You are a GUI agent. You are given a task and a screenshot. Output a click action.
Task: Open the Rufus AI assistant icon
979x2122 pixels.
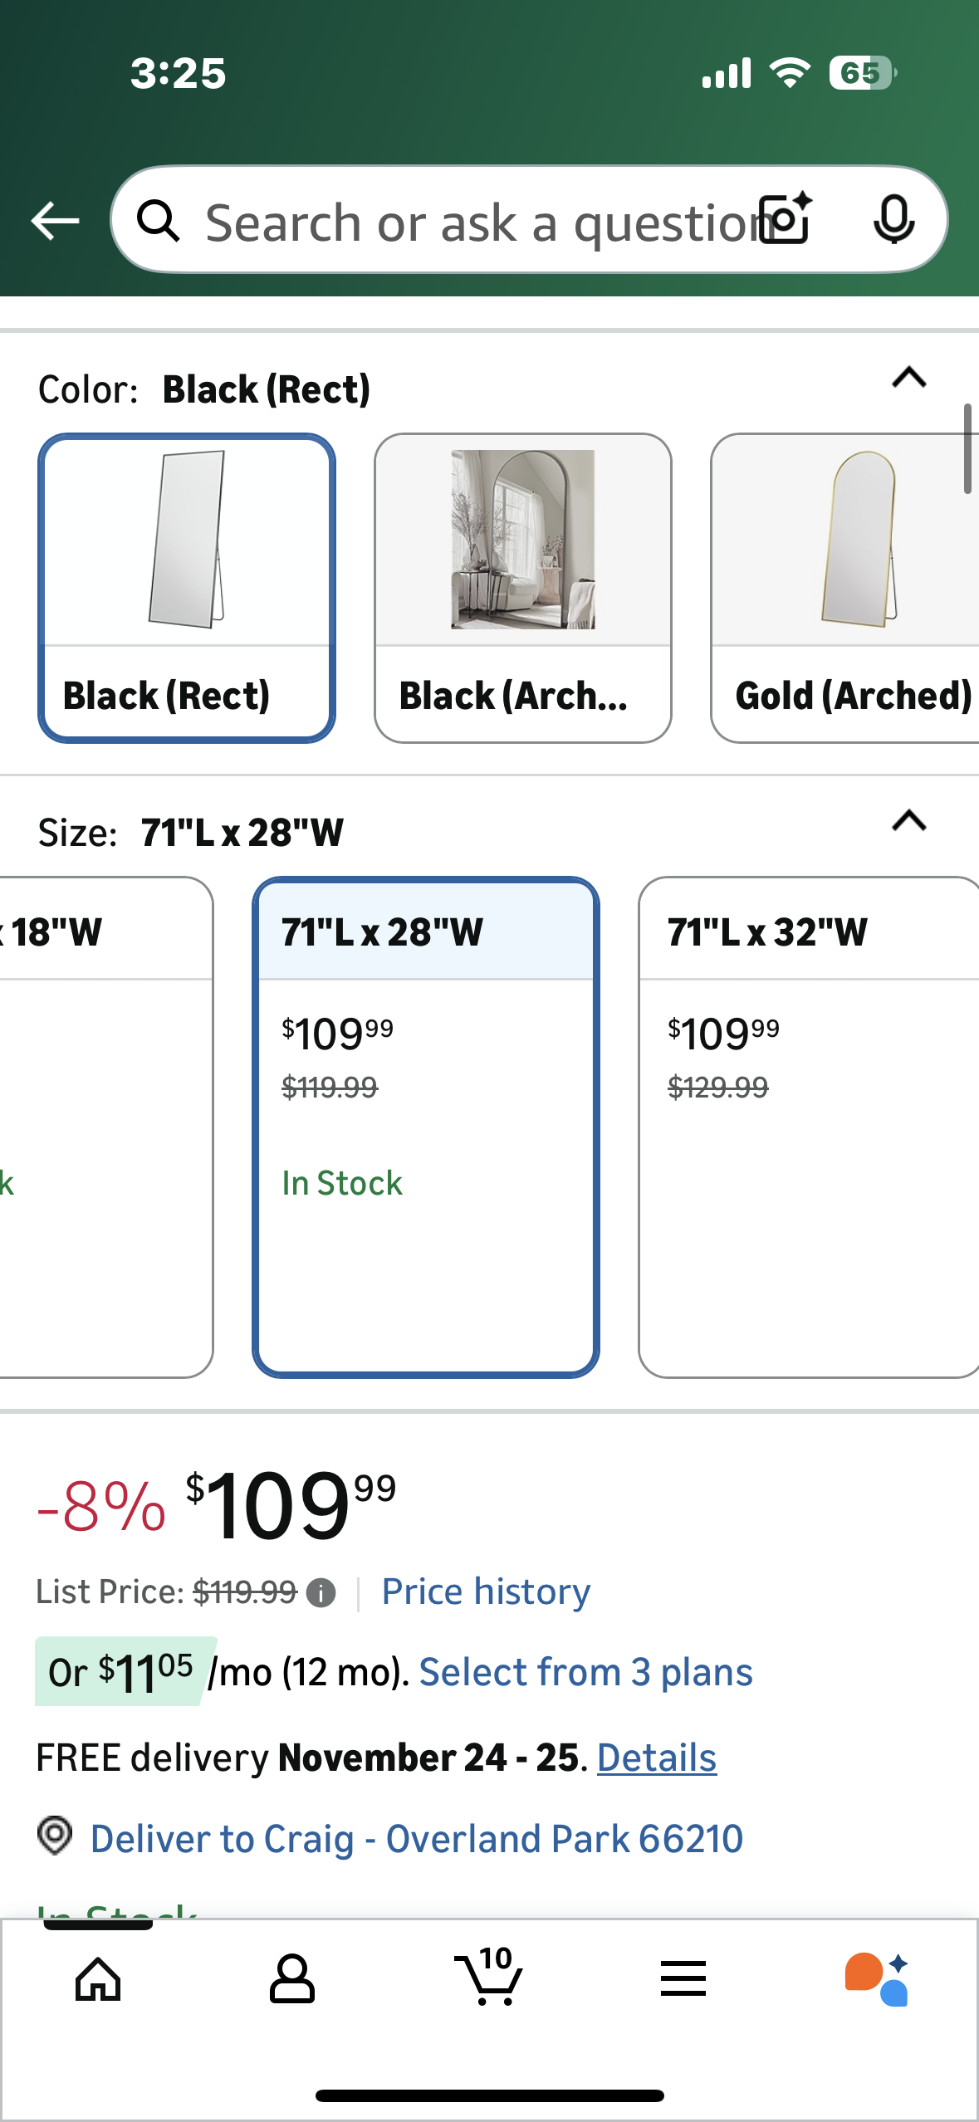pos(877,1979)
